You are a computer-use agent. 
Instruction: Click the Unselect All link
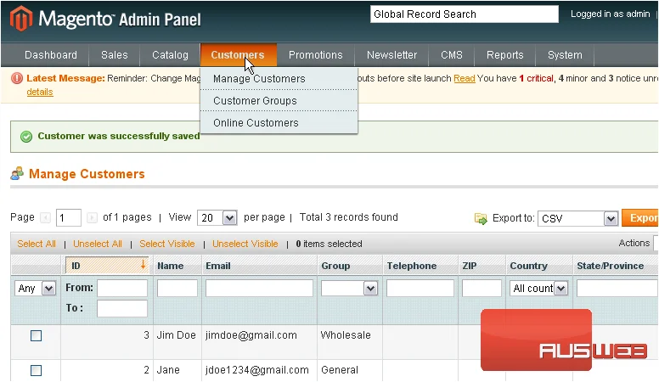tap(98, 244)
